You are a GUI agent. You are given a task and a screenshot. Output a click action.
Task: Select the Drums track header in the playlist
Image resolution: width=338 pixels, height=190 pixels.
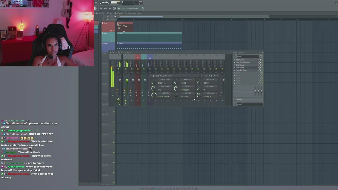(108, 47)
